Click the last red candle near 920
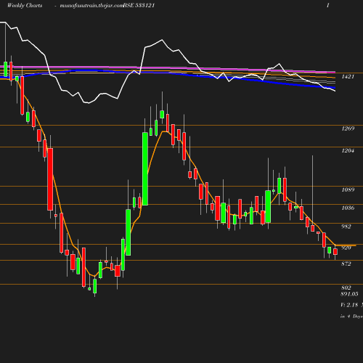This screenshot has width=363, height=363. 335,252
